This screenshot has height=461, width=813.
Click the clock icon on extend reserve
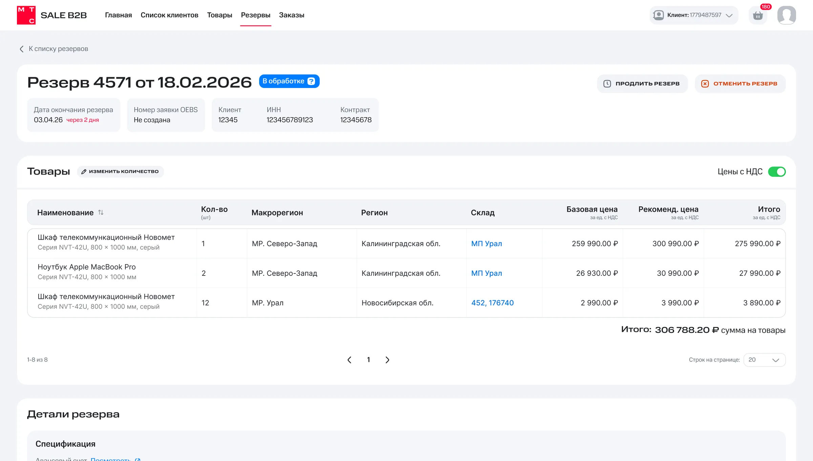[607, 84]
